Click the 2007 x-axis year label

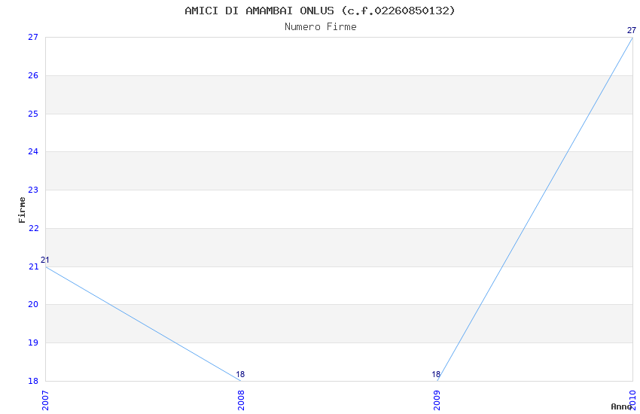(45, 400)
